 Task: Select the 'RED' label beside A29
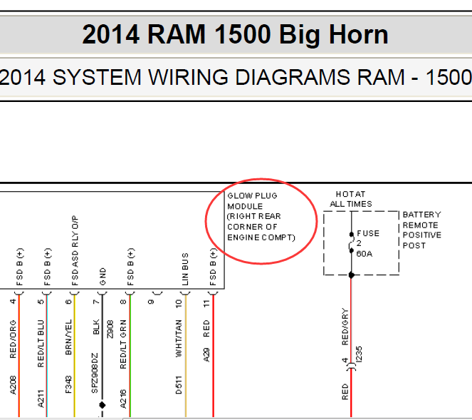pyautogui.click(x=206, y=329)
